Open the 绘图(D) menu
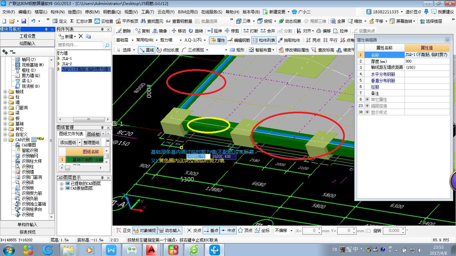The image size is (456, 256). [75, 12]
